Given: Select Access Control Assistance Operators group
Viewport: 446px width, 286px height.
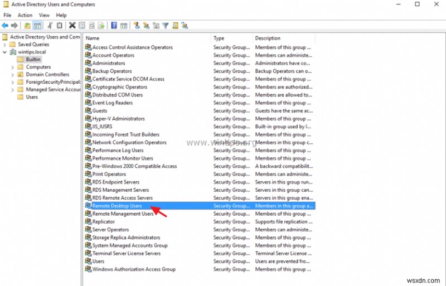Looking at the screenshot, I should pos(133,47).
